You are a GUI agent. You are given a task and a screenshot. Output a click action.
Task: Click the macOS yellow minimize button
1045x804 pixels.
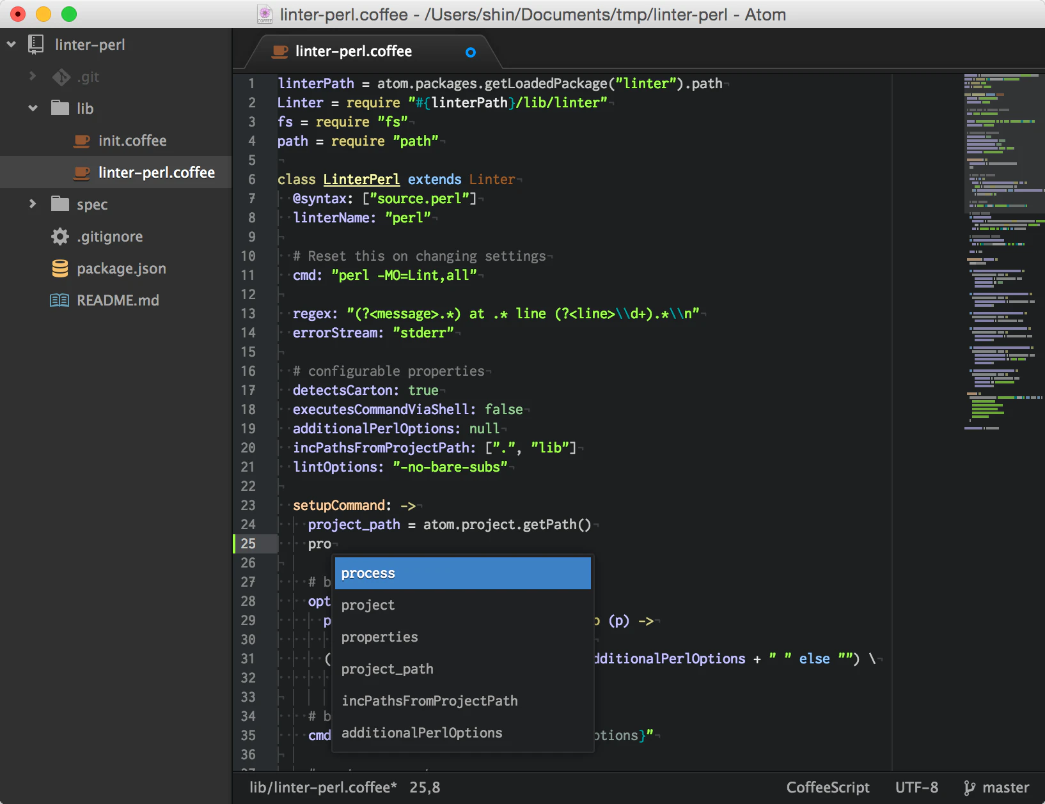tap(43, 13)
